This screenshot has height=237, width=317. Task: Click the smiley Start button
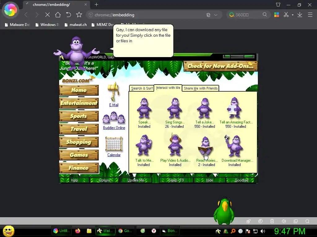8,231
